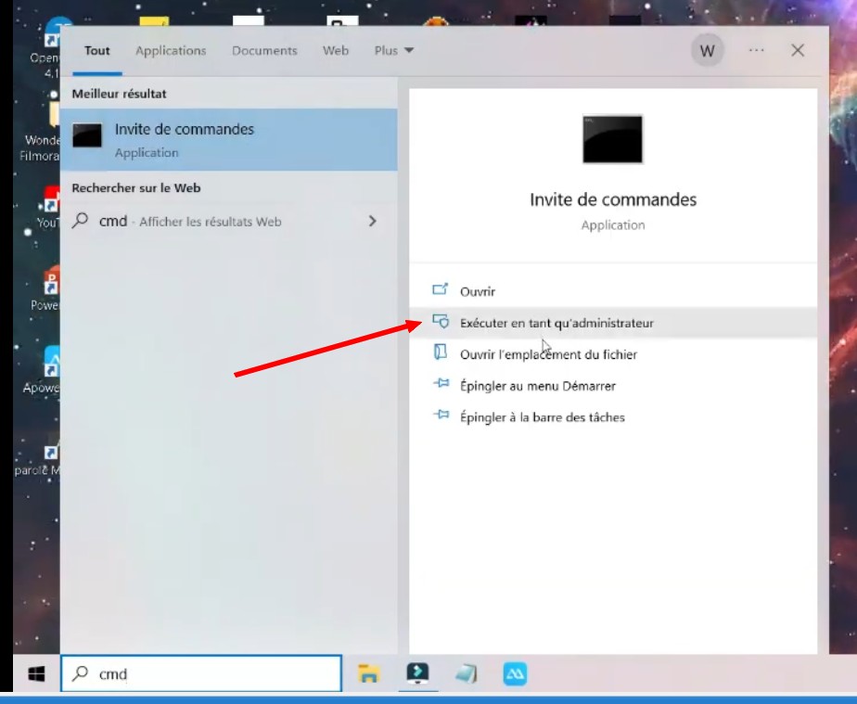The height and width of the screenshot is (704, 857).
Task: Open File Explorer from the taskbar
Action: (x=369, y=674)
